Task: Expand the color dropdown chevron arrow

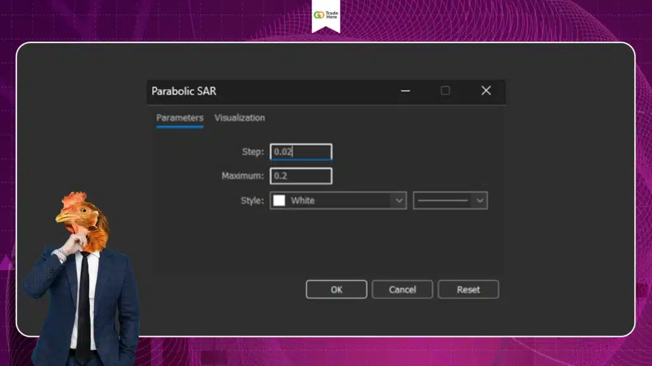Action: [x=399, y=200]
